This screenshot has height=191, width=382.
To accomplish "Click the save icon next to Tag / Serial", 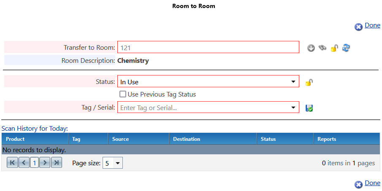I will pyautogui.click(x=309, y=108).
